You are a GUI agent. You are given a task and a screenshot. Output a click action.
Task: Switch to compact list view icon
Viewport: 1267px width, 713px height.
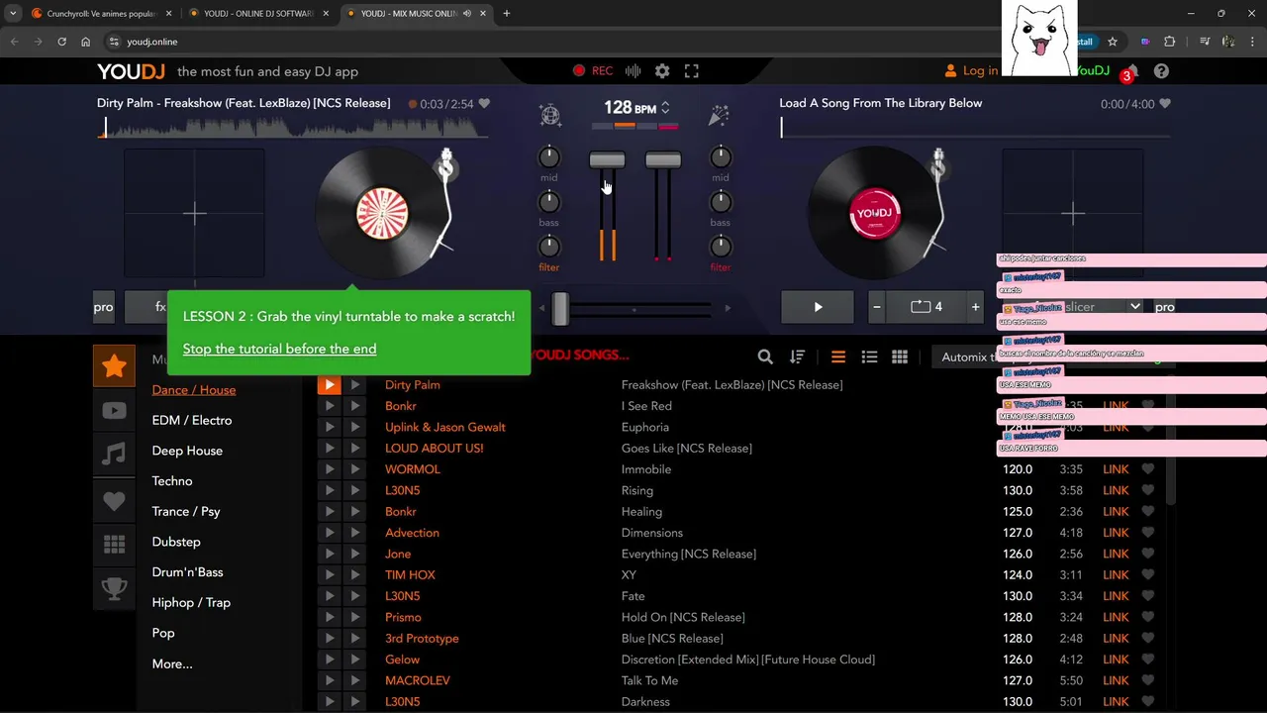pyautogui.click(x=838, y=356)
